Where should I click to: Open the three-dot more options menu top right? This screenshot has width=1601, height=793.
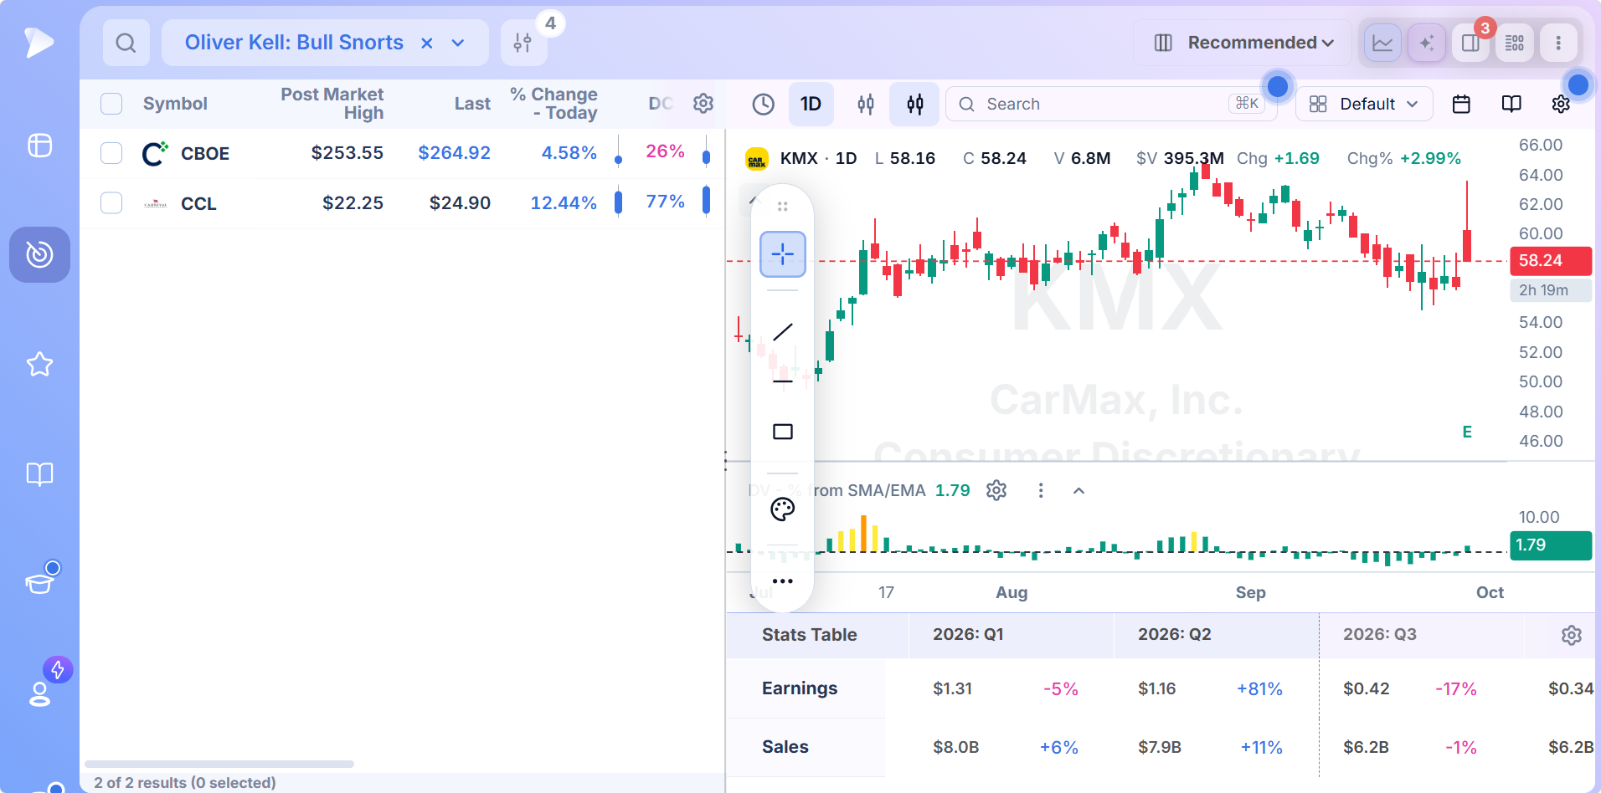click(x=1558, y=43)
